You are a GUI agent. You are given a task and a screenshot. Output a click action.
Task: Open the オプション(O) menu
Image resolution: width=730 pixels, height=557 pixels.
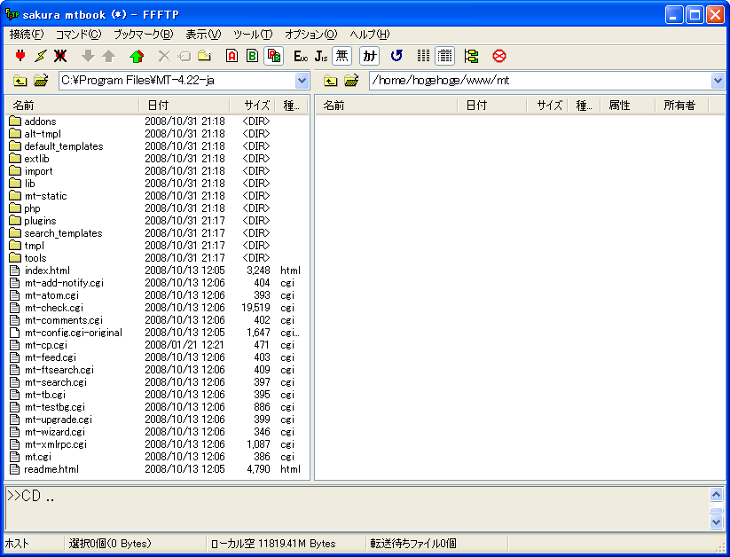tap(311, 35)
